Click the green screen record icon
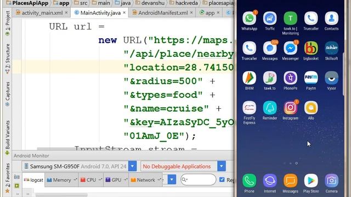351x197 pixels. pyautogui.click(x=17, y=186)
